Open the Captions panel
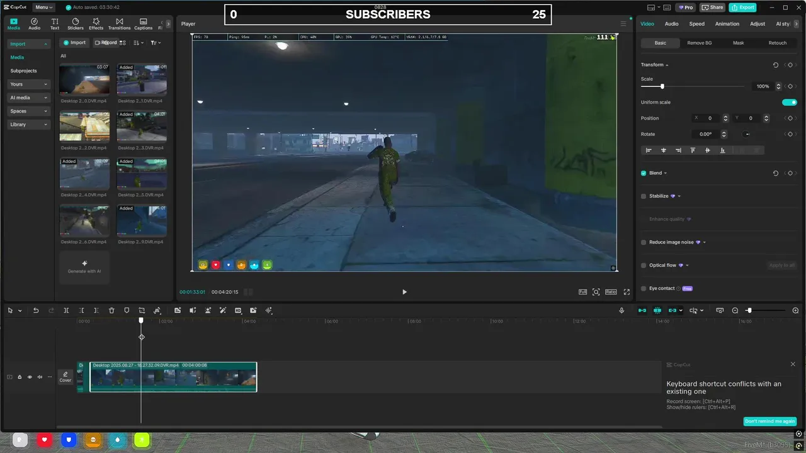 coord(143,24)
